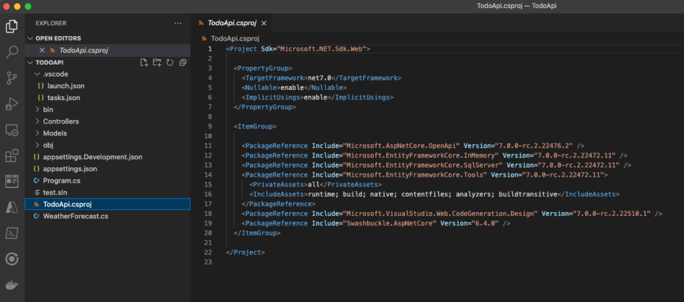Open appsettings.json file
The image size is (684, 302).
[70, 169]
